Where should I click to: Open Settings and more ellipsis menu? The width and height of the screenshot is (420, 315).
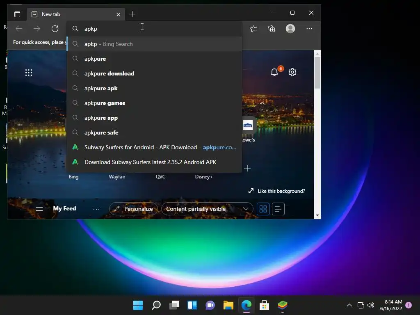point(309,29)
